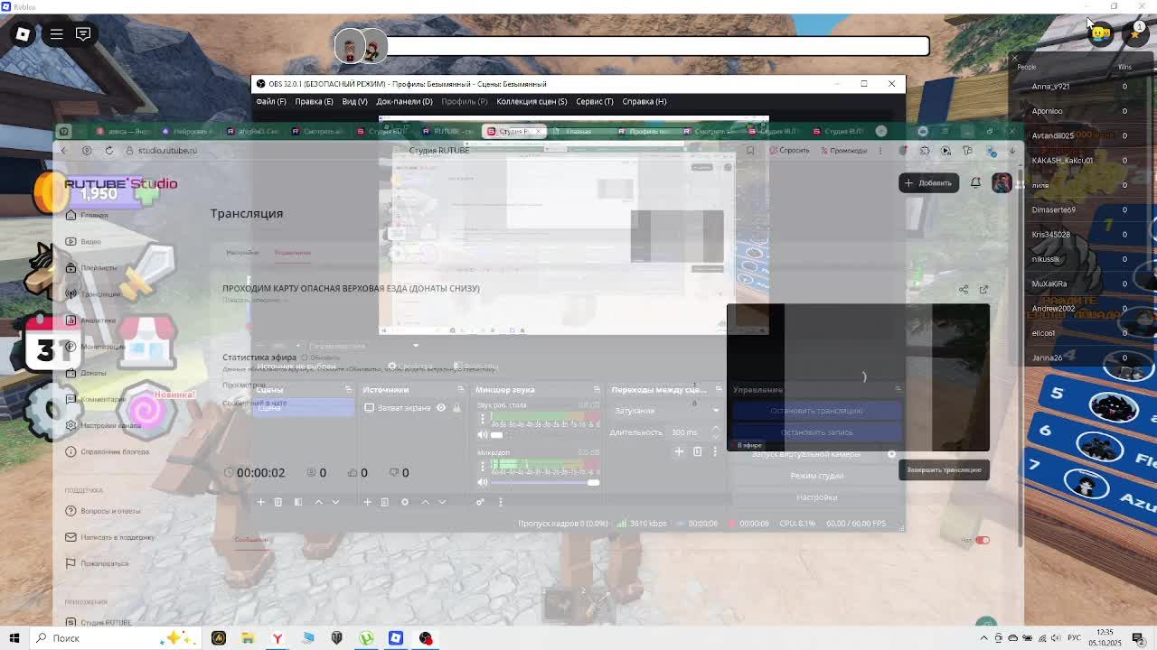Toggle lock on Захват экрана source
The height and width of the screenshot is (650, 1157).
[456, 408]
